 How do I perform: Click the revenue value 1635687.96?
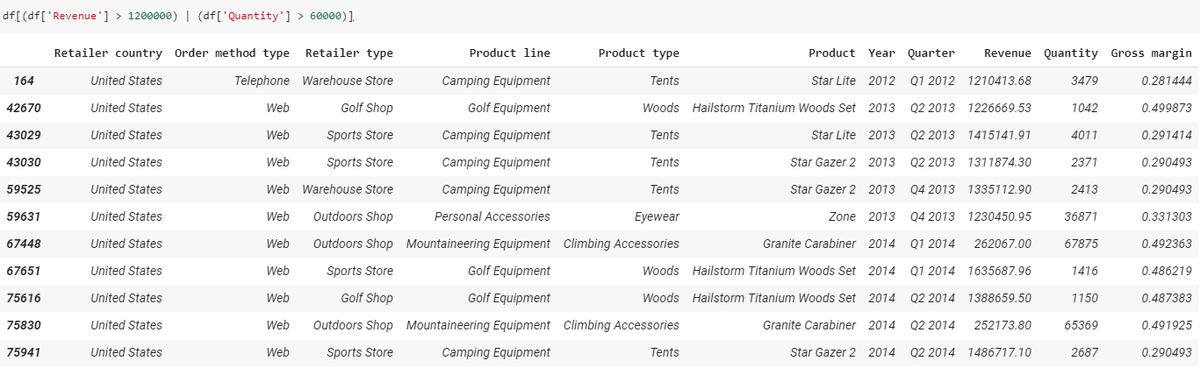coord(999,271)
